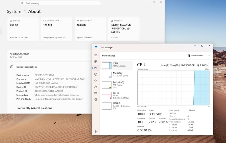Open Task Manager settings gear
This screenshot has height=143, width=226.
96,132
